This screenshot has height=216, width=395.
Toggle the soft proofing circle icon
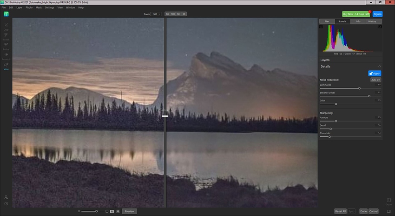[118, 211]
